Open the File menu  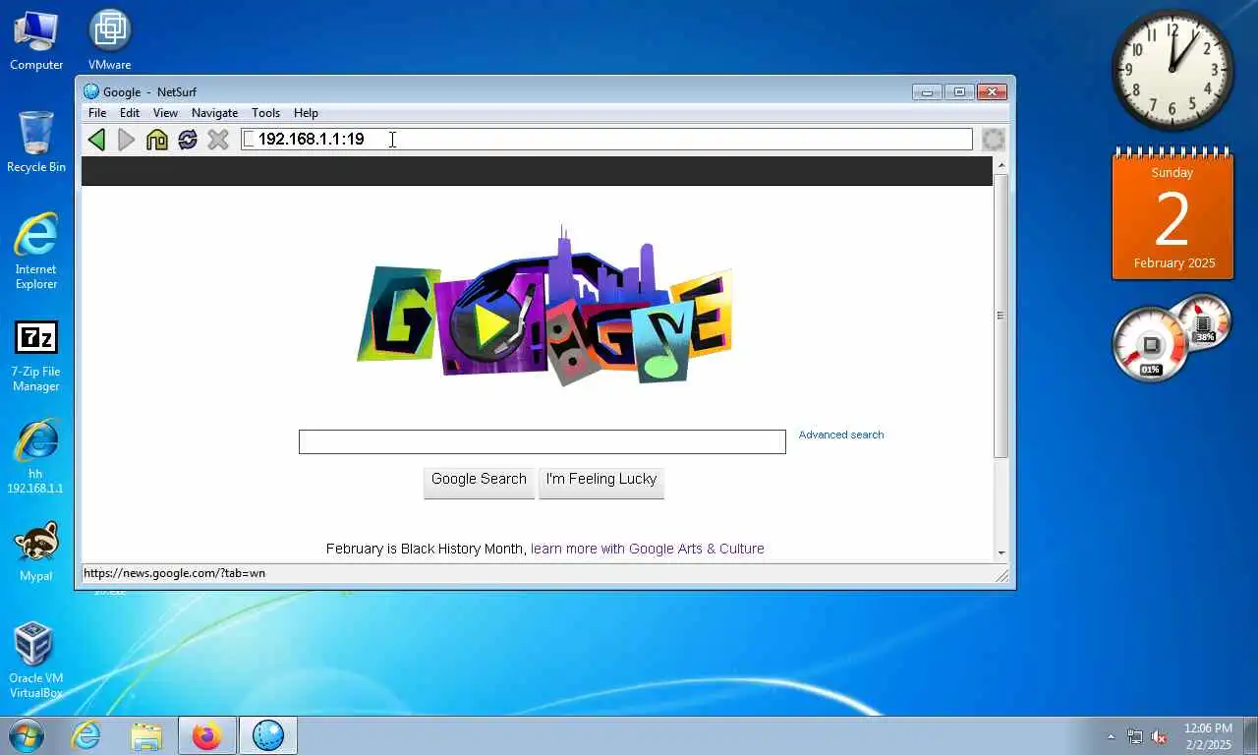point(97,113)
